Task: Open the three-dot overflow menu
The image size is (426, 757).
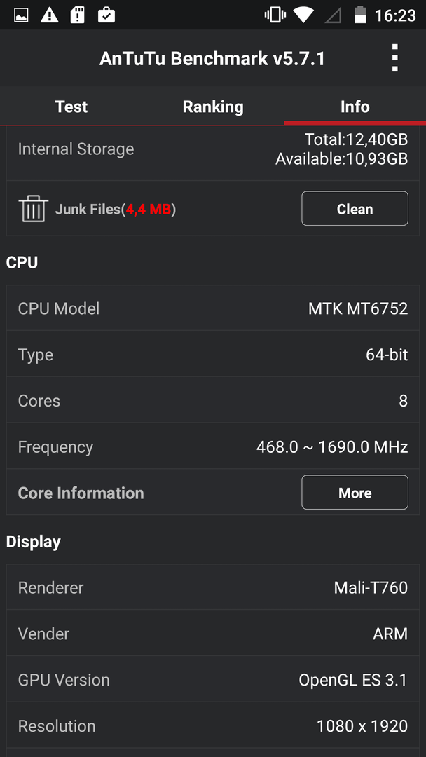Action: pyautogui.click(x=394, y=58)
